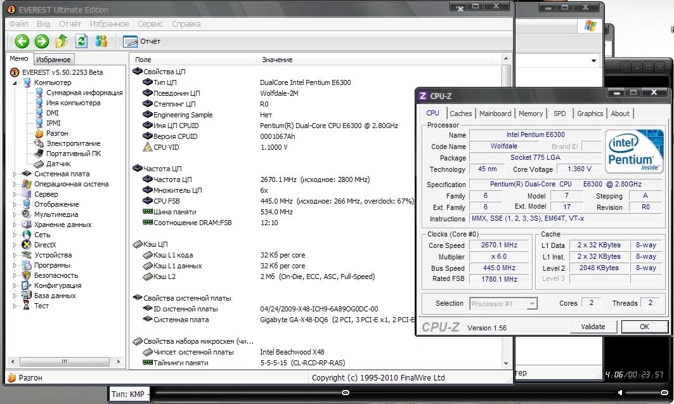Expand the Системная плата node
The height and width of the screenshot is (404, 674).
click(15, 174)
